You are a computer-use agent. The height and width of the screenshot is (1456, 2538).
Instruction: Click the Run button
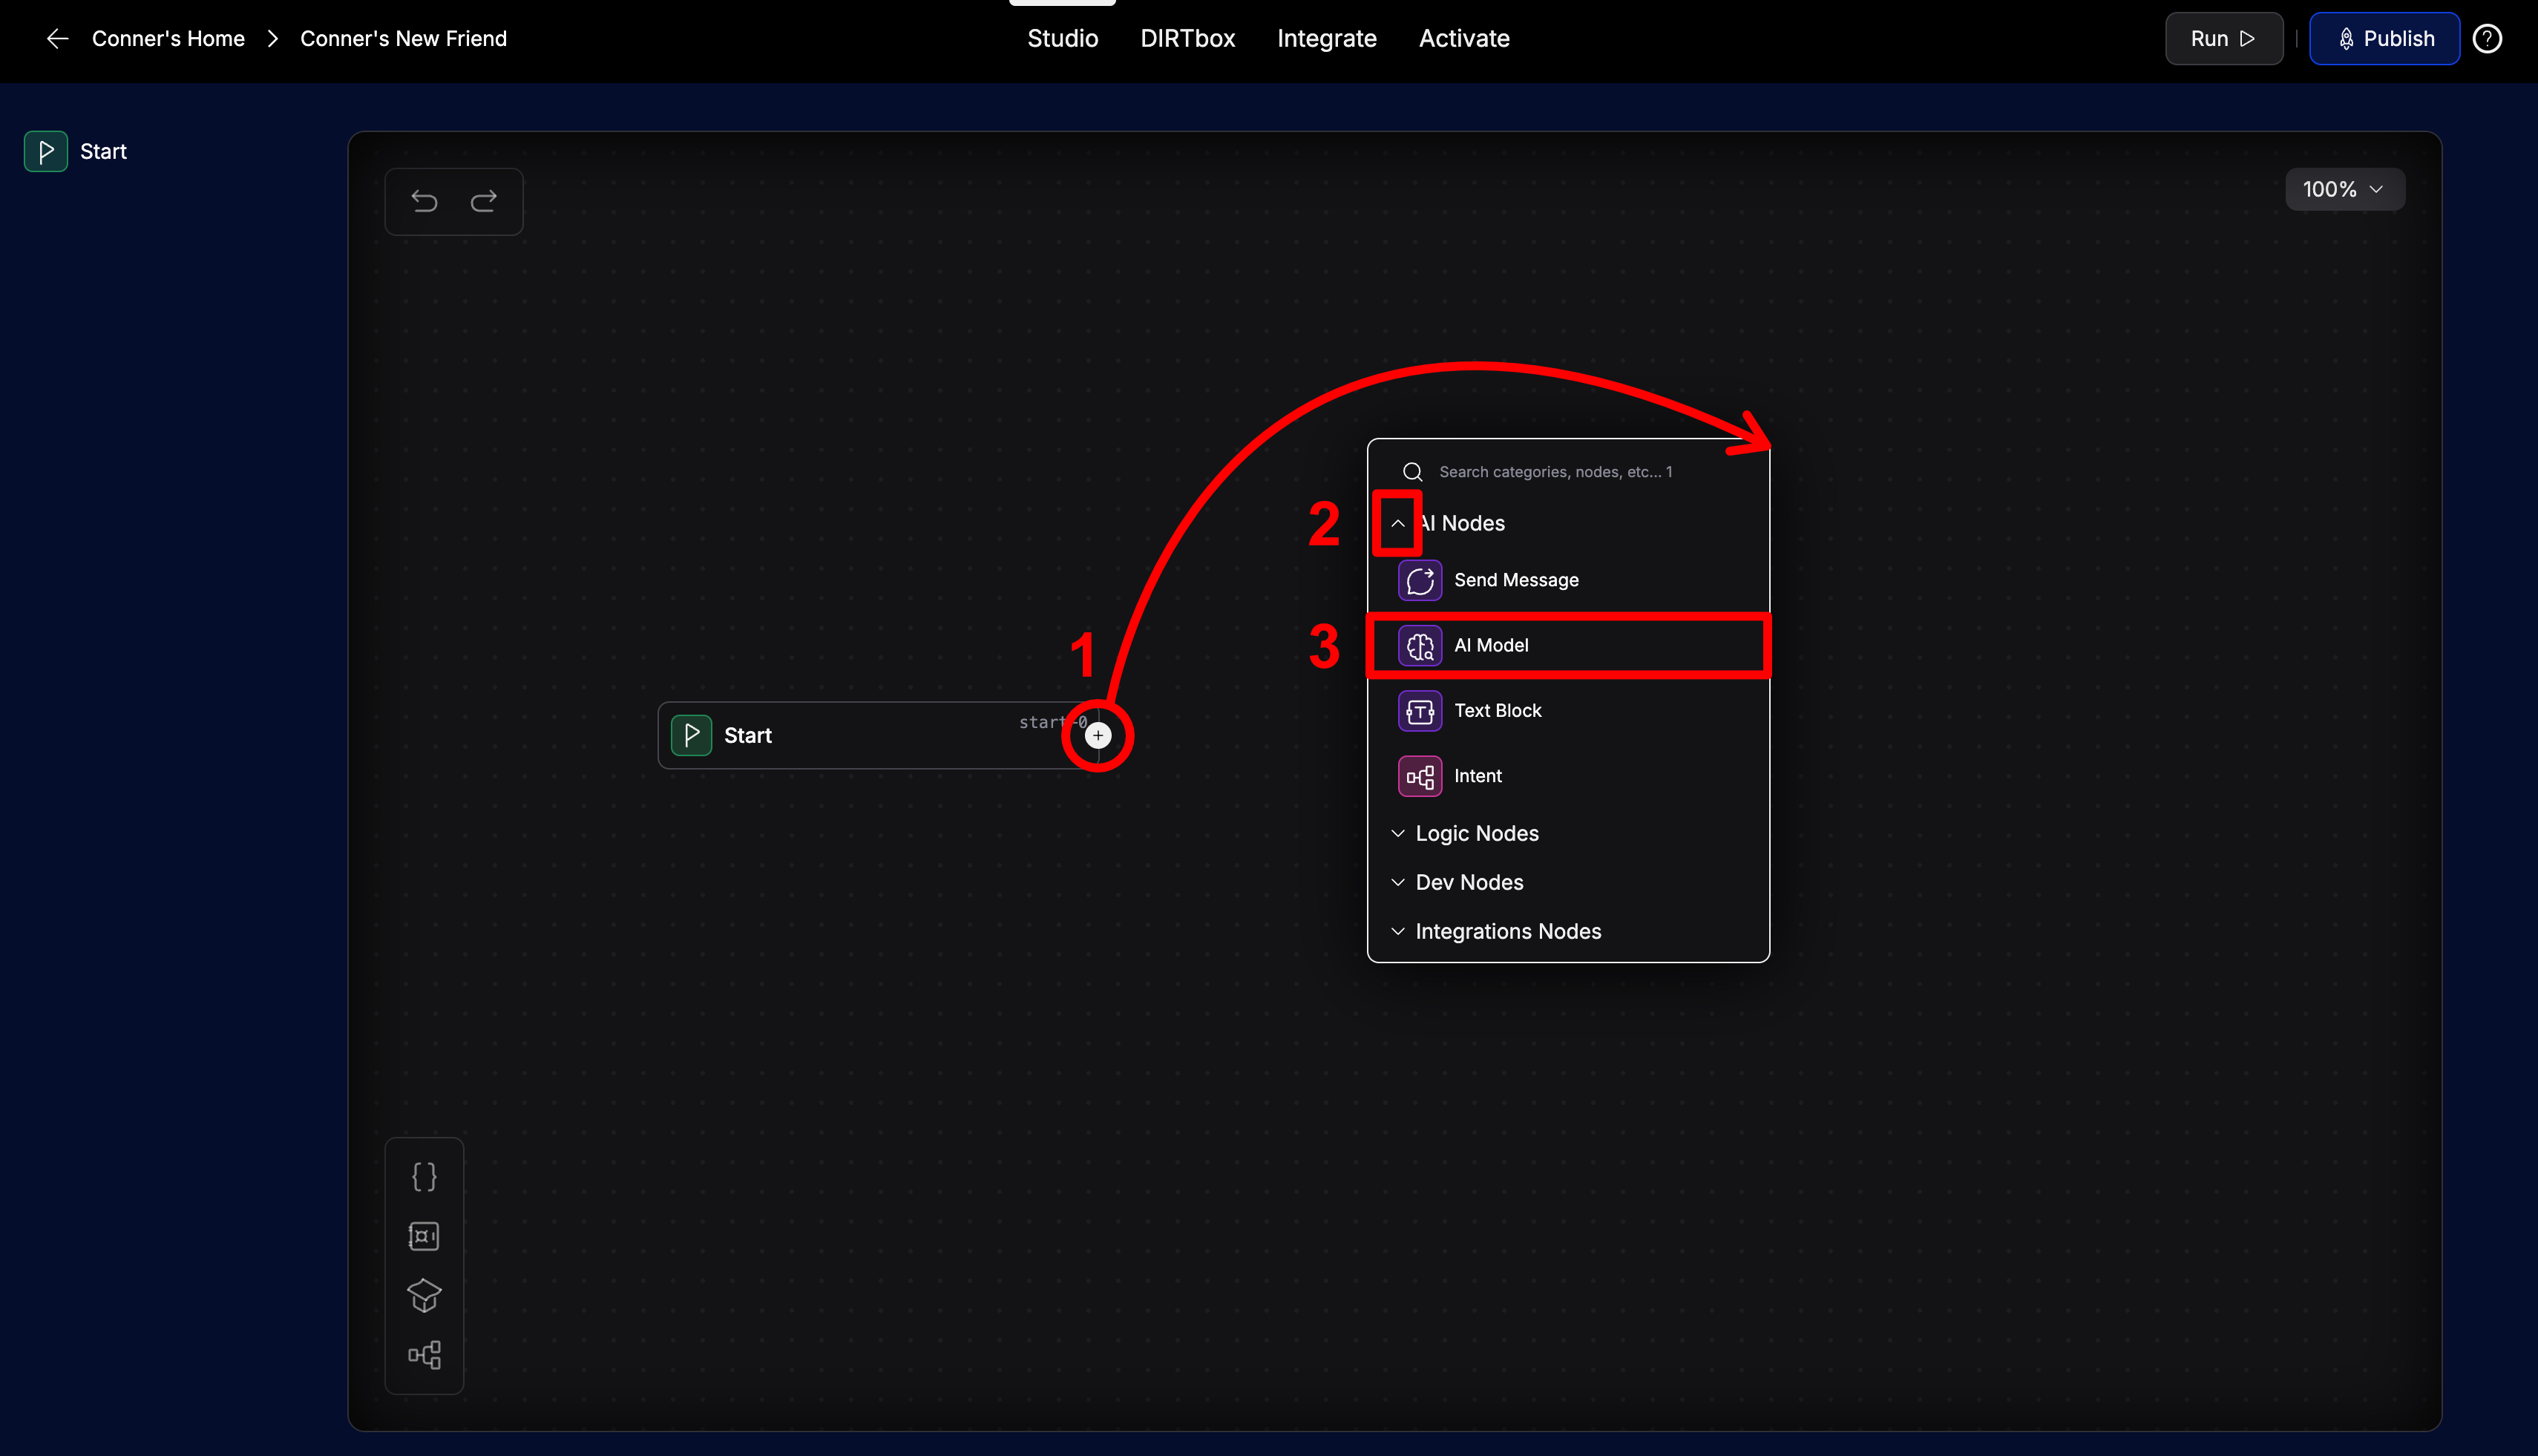pos(2222,38)
